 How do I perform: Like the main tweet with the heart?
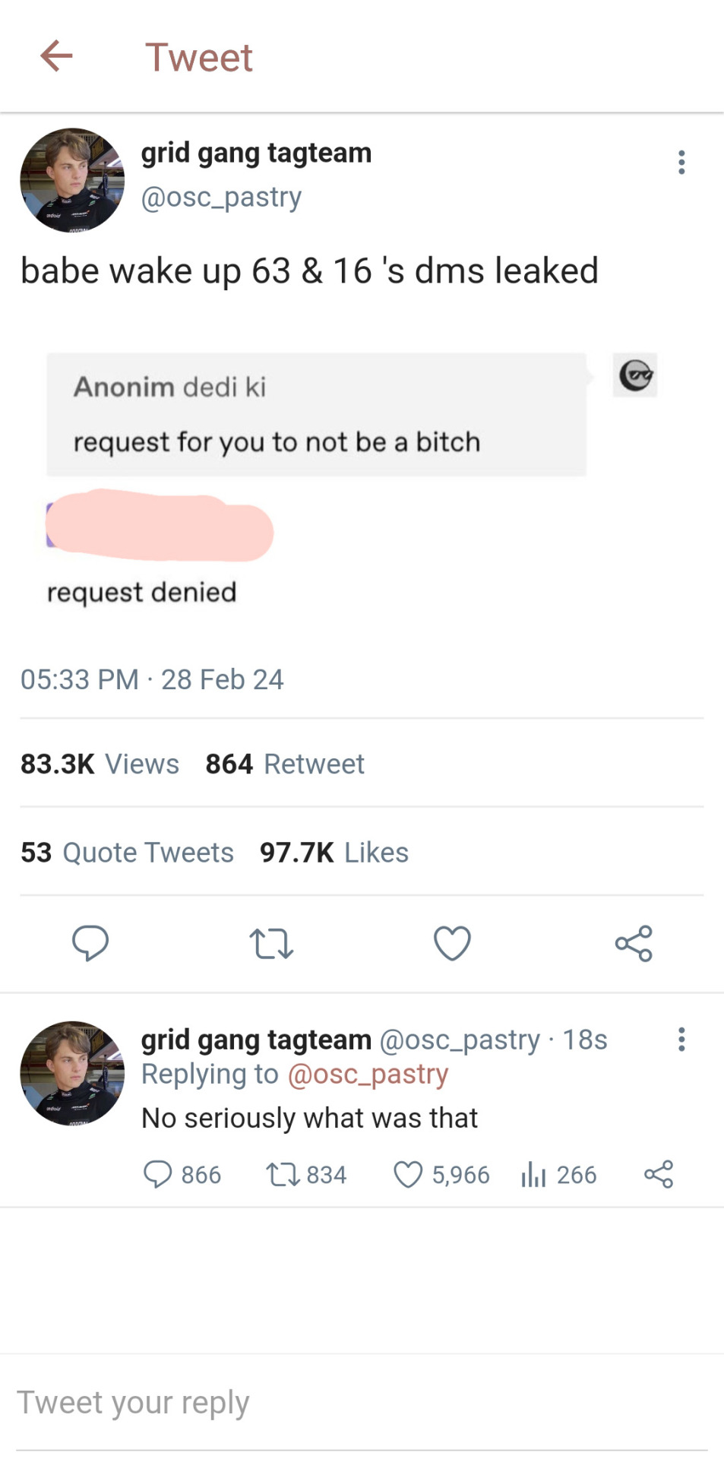click(452, 943)
